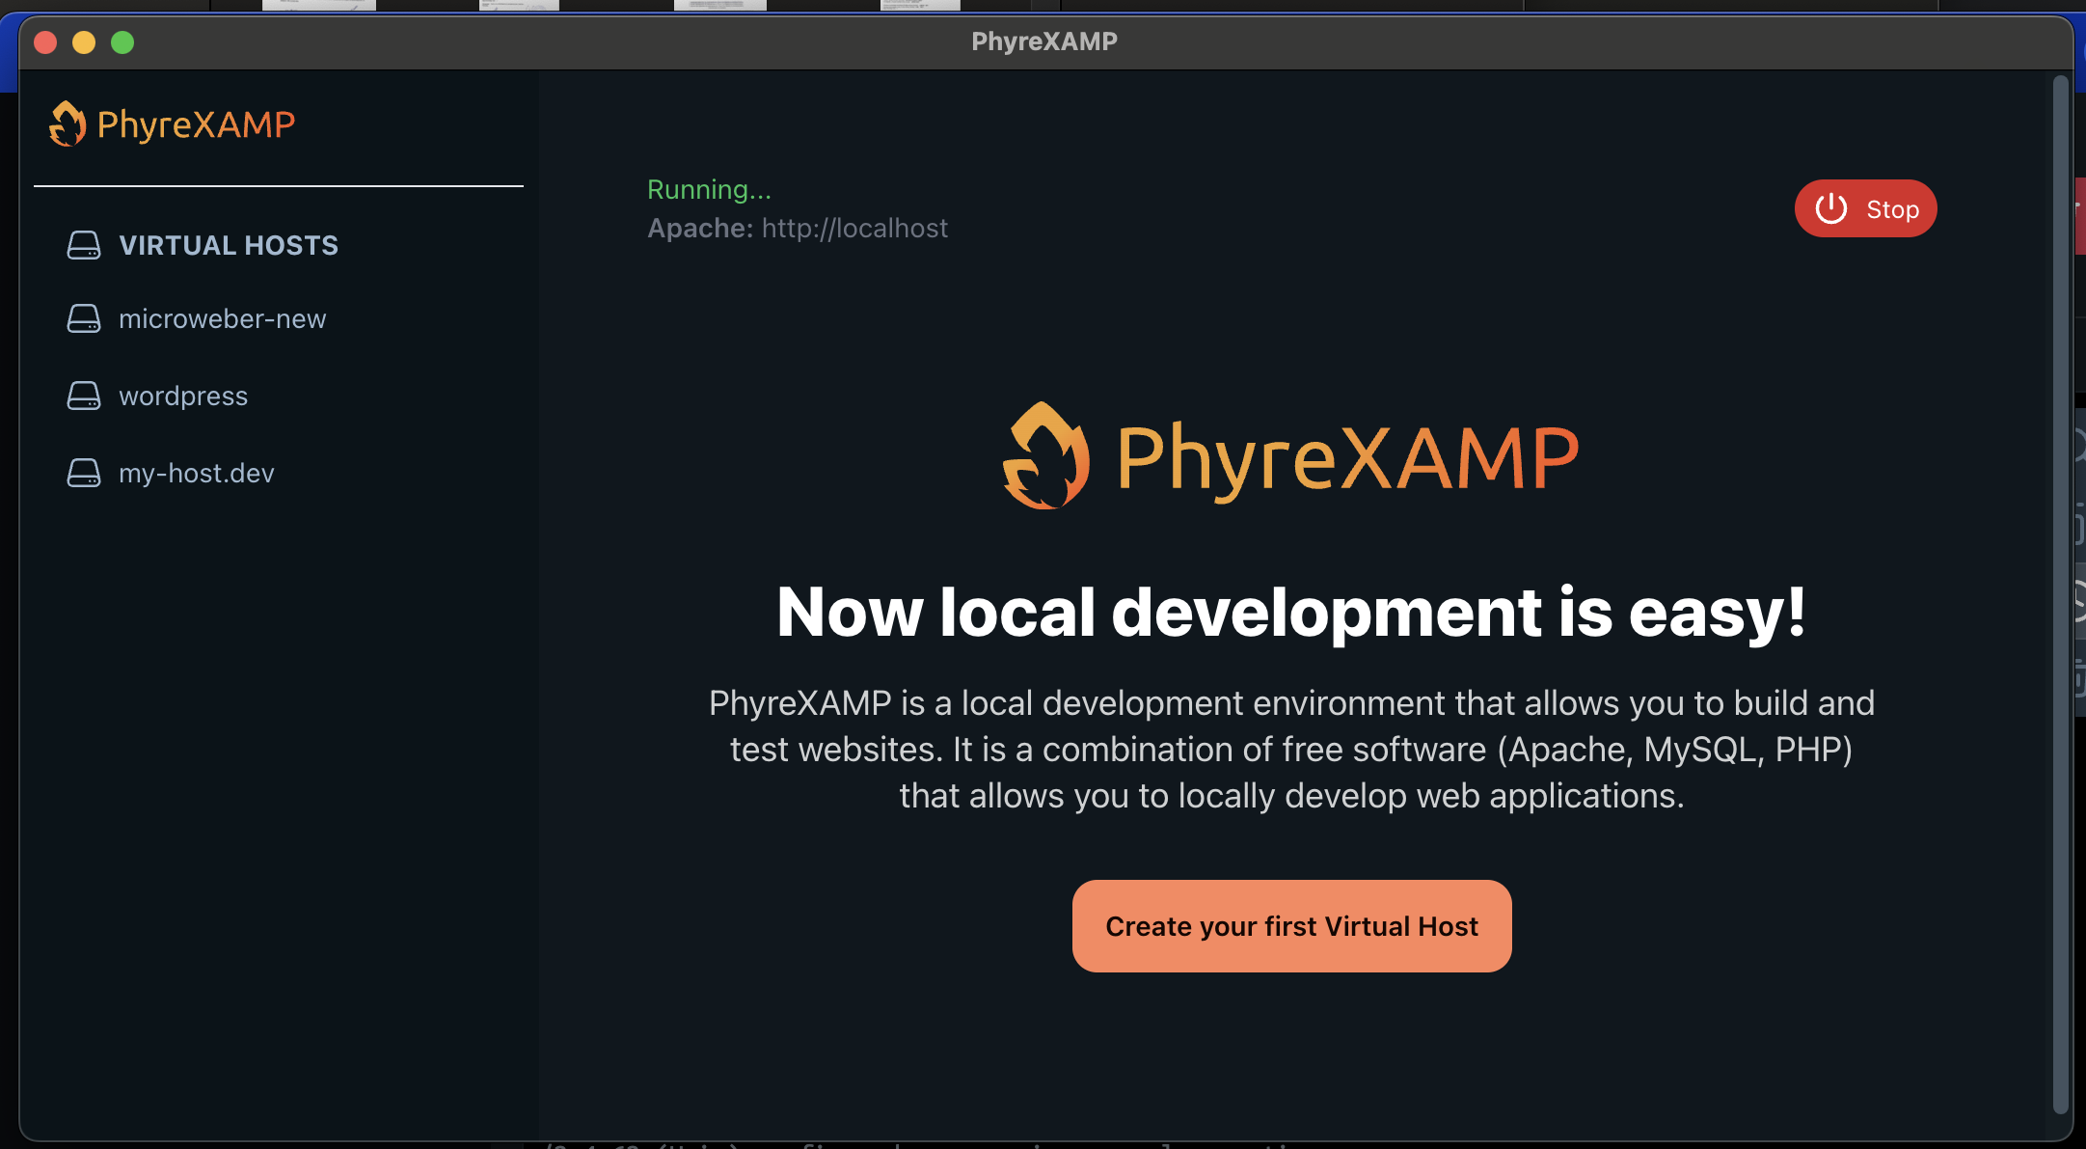2086x1149 pixels.
Task: Click the green zoom traffic light
Action: 123,41
